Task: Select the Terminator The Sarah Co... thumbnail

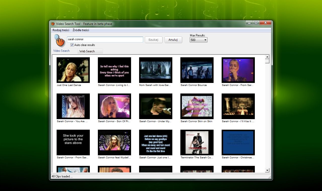Action: pyautogui.click(x=197, y=142)
